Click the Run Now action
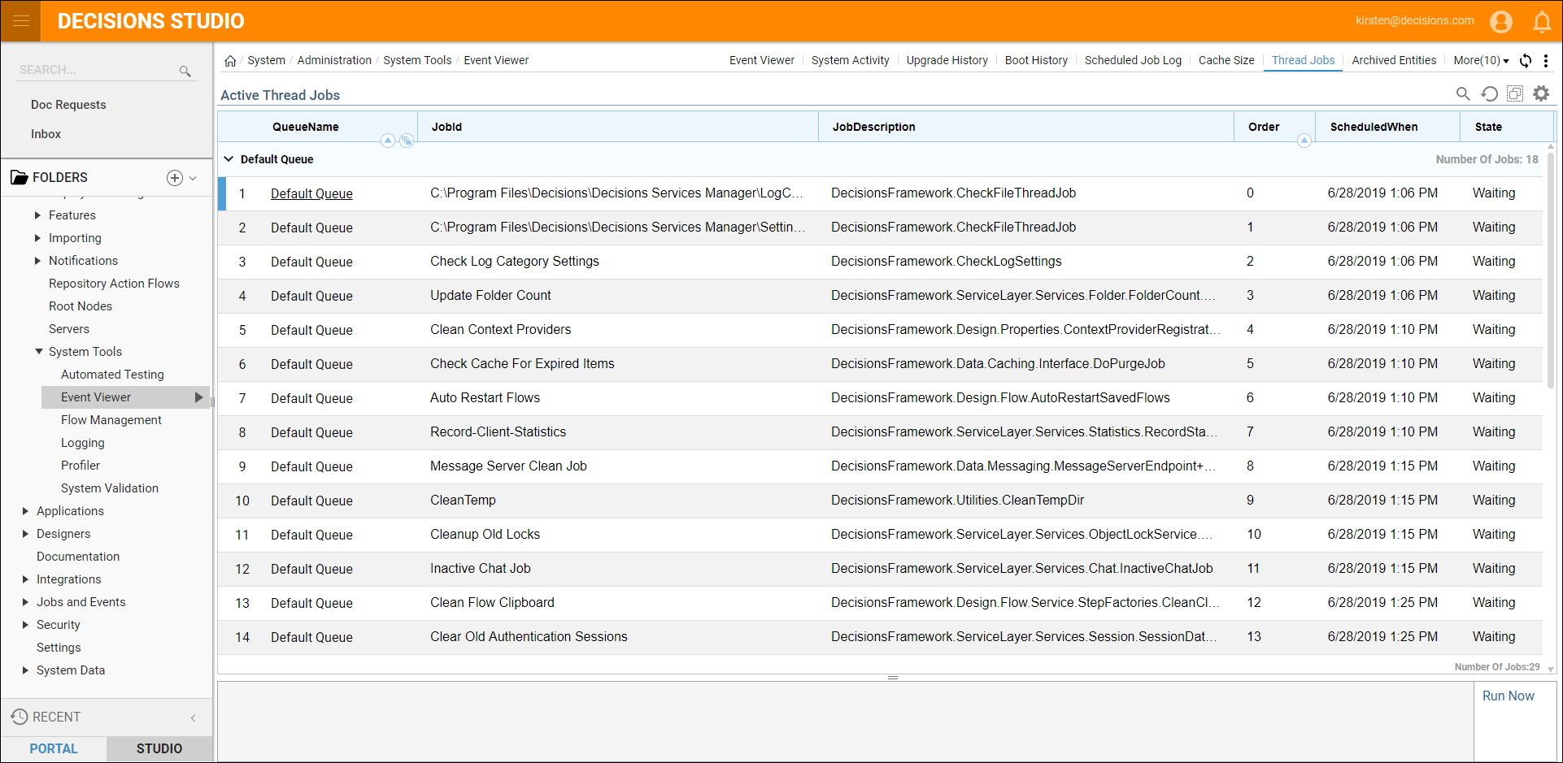 tap(1508, 696)
